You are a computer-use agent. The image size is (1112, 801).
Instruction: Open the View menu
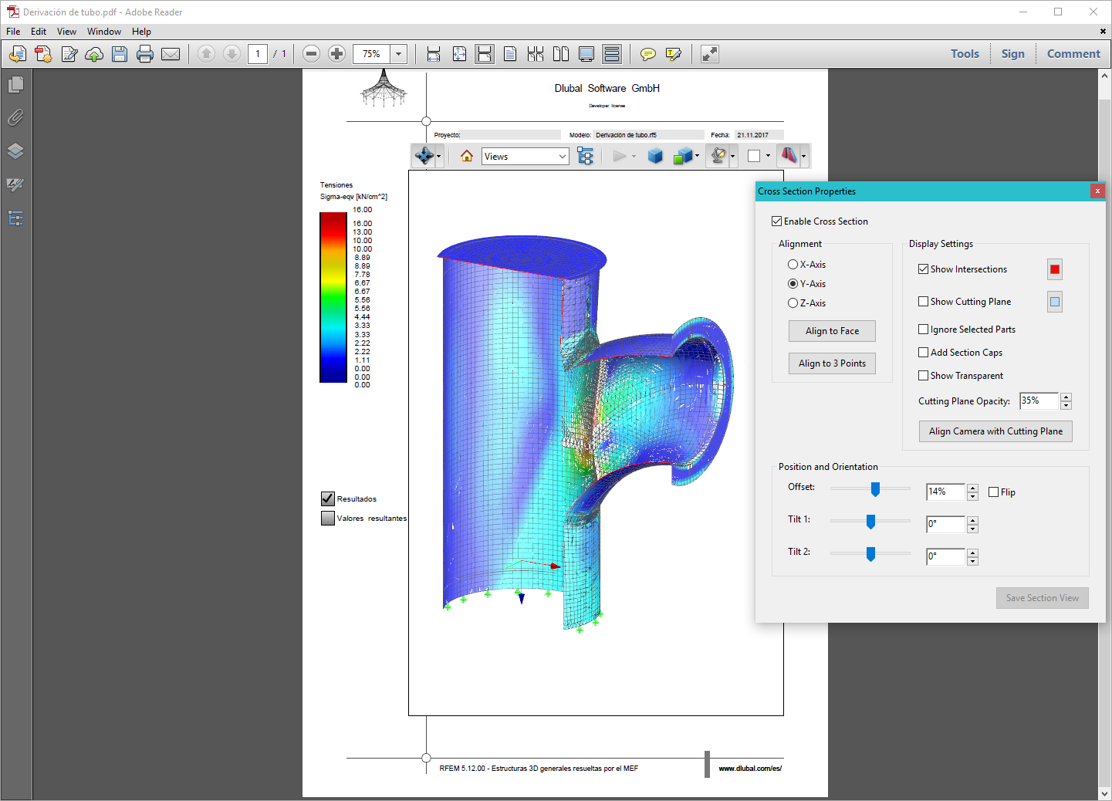click(x=66, y=32)
